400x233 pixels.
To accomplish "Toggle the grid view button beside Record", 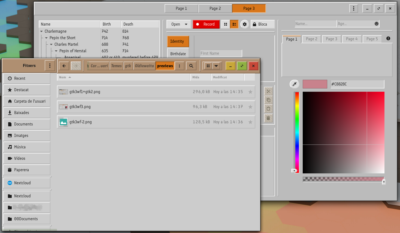I will pyautogui.click(x=226, y=24).
